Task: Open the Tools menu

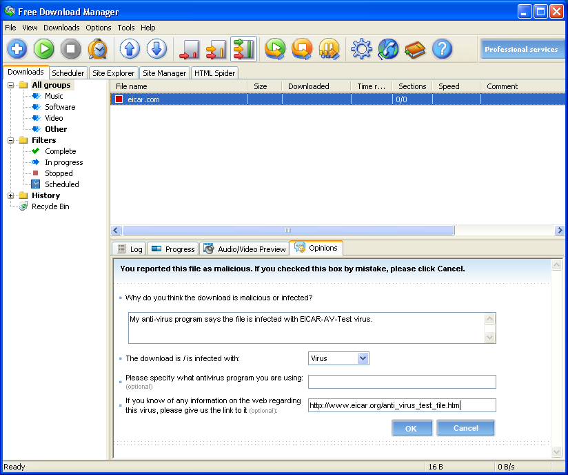Action: coord(126,28)
